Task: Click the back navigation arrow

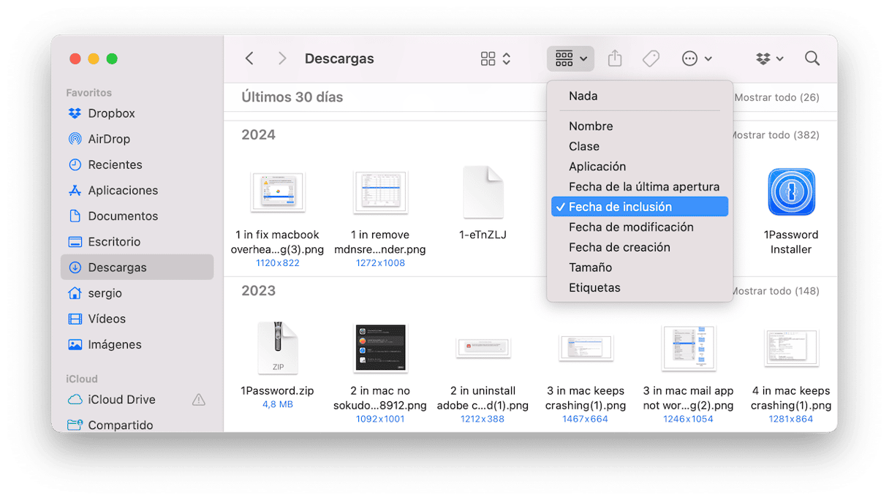Action: point(249,58)
